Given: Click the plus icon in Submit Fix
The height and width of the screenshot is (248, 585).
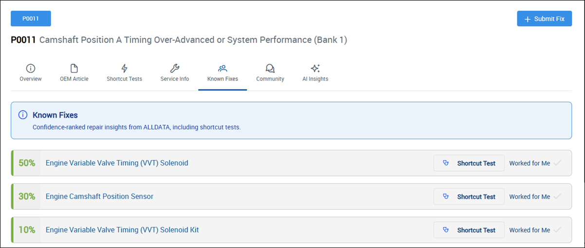Looking at the screenshot, I should [528, 19].
